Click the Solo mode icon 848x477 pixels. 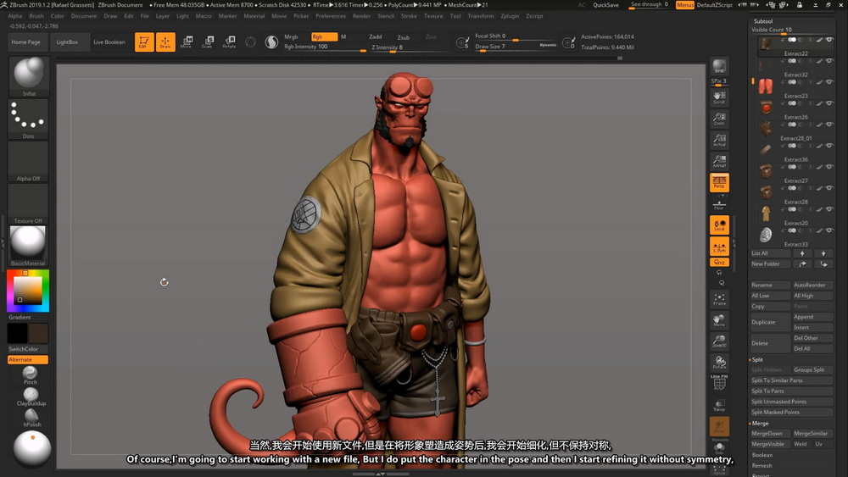719,448
